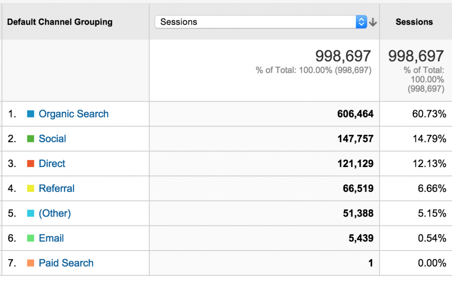This screenshot has width=452, height=282.
Task: Click the cyan swatch next to (Other)
Action: (31, 213)
